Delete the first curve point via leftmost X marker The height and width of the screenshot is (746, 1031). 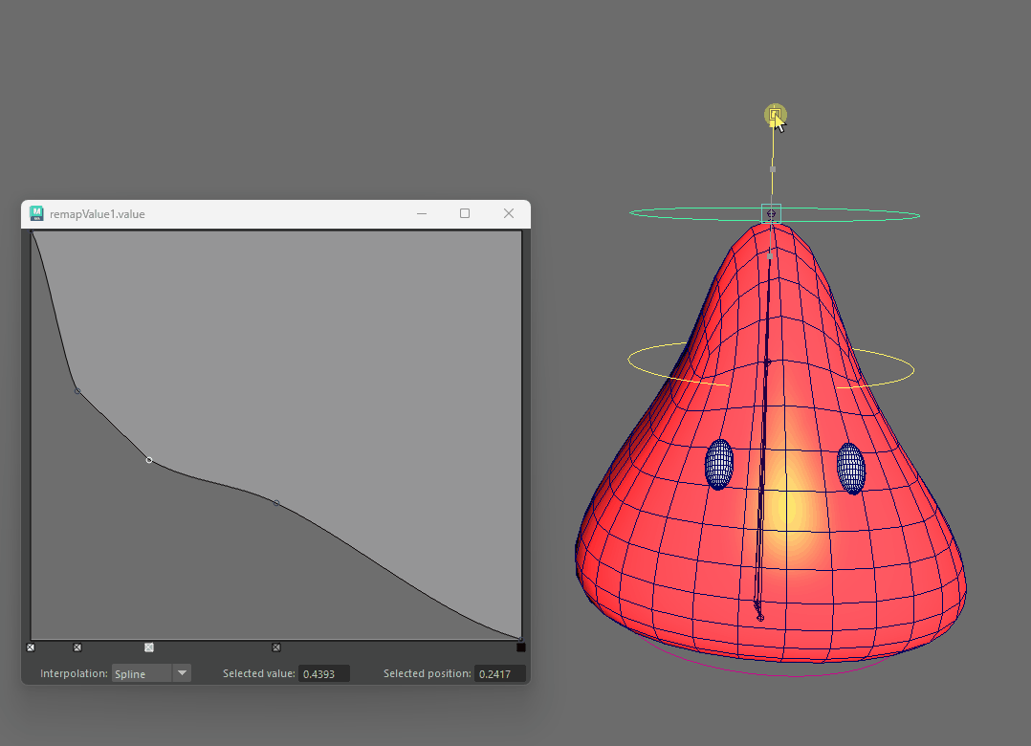(31, 647)
